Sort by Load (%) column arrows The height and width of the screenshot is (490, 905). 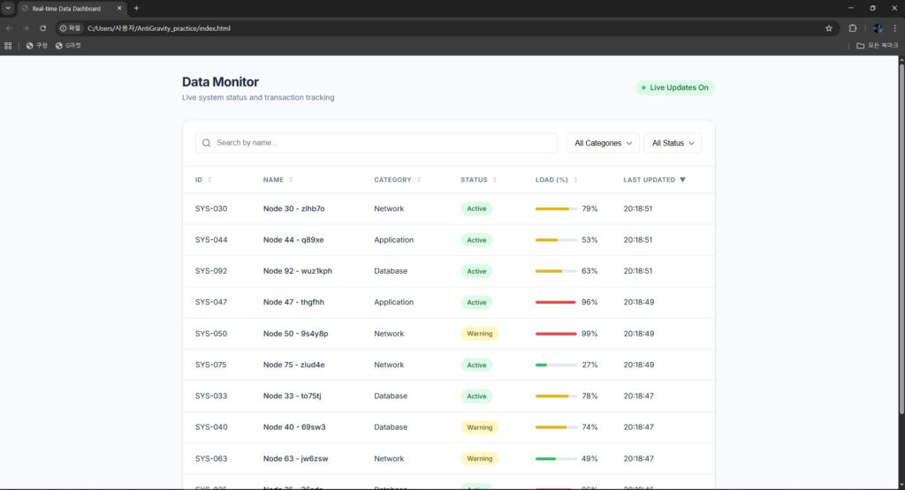(x=575, y=180)
